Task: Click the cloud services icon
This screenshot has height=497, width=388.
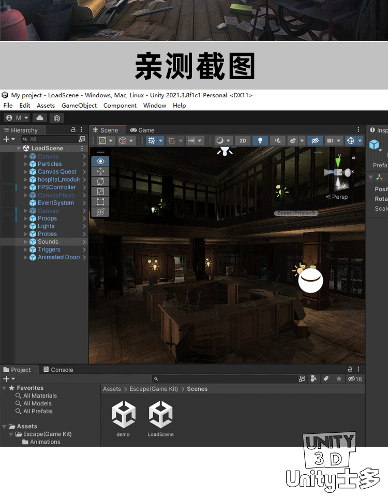Action: tap(40, 118)
